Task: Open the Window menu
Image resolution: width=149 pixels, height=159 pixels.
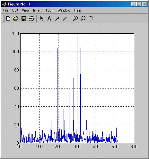Action: [x=64, y=10]
